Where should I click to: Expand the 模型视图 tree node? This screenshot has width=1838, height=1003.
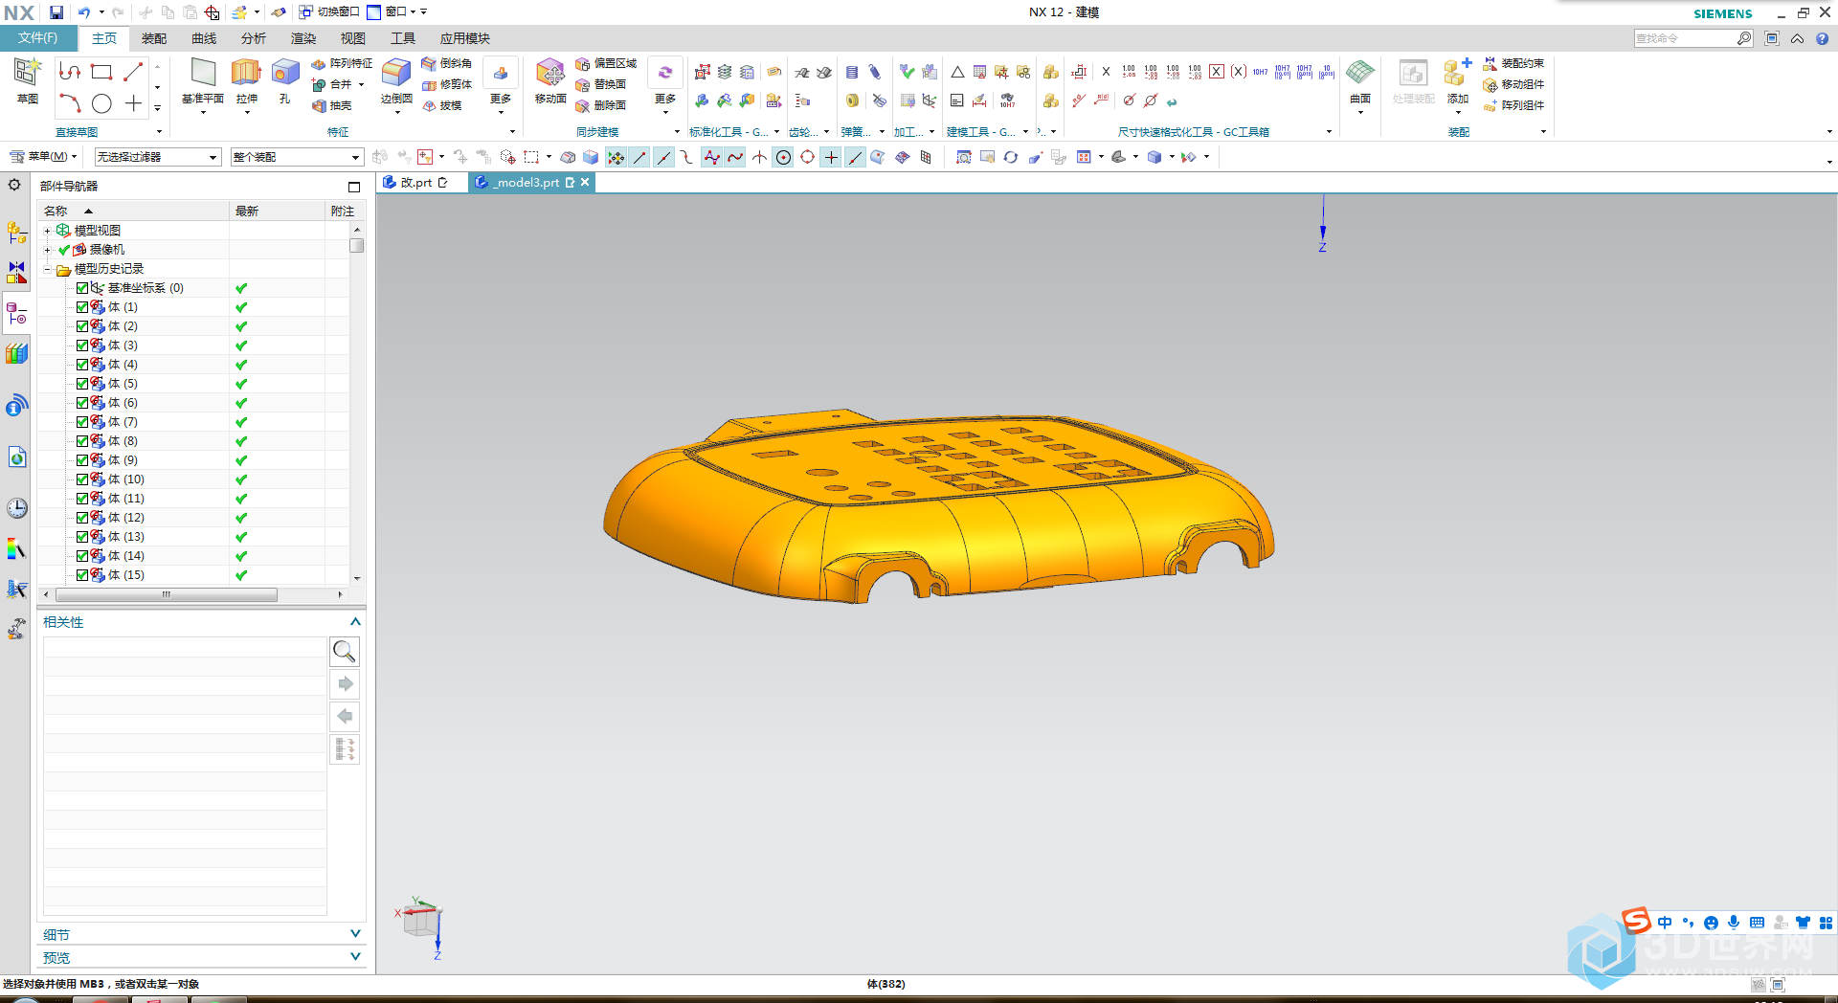tap(47, 231)
